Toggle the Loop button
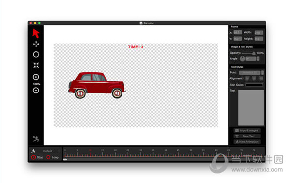The height and width of the screenshot is (183, 294). (x=52, y=157)
